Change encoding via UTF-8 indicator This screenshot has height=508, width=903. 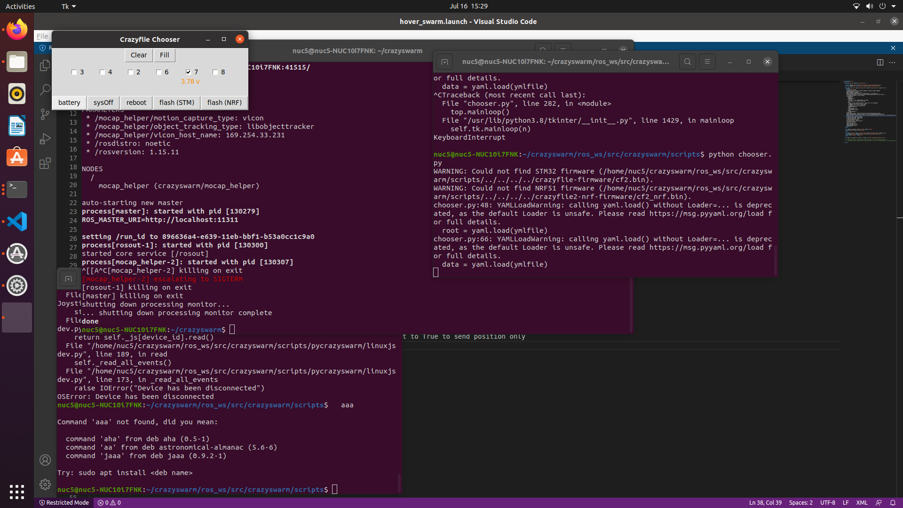(828, 503)
